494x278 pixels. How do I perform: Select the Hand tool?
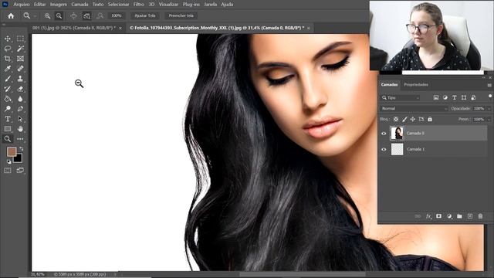pos(20,129)
